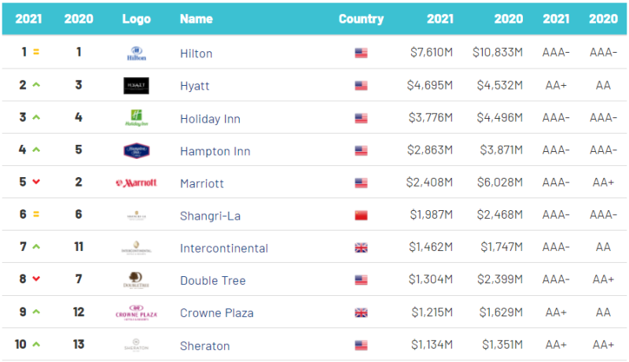Click China flag in Shangri-La row
Screen dimensions: 629x362
361,216
